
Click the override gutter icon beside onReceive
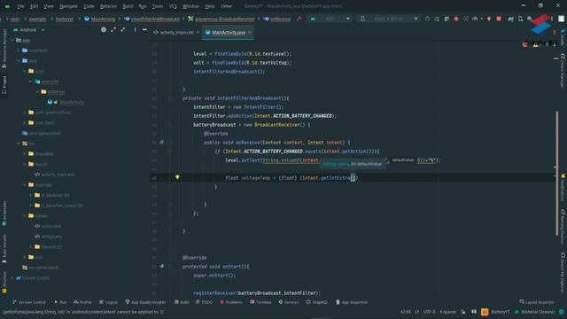click(161, 143)
